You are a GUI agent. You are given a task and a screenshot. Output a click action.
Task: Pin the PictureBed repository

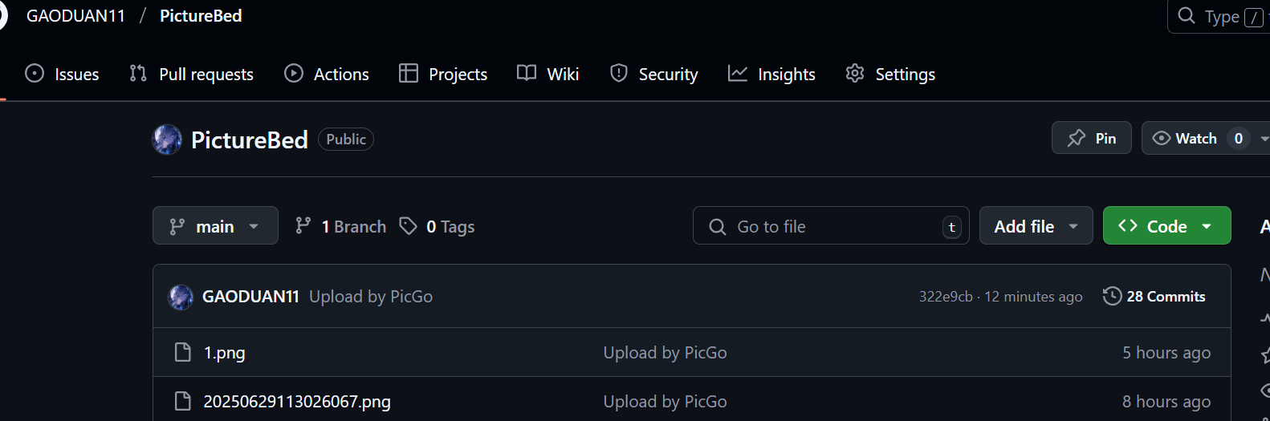pos(1091,138)
